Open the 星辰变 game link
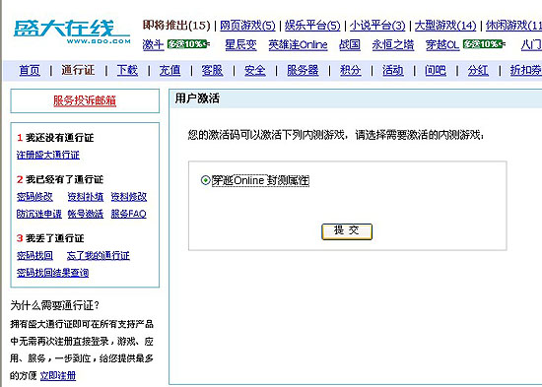Image resolution: width=542 pixels, height=387 pixels. [x=240, y=44]
